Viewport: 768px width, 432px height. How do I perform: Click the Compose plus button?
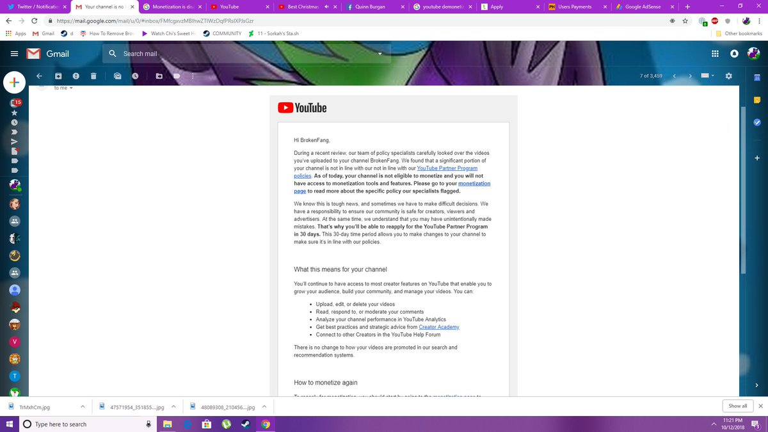click(x=14, y=82)
